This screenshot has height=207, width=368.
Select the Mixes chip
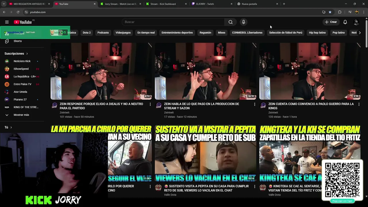click(x=221, y=33)
